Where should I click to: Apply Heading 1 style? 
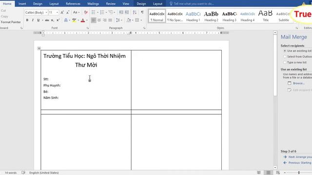(193, 16)
